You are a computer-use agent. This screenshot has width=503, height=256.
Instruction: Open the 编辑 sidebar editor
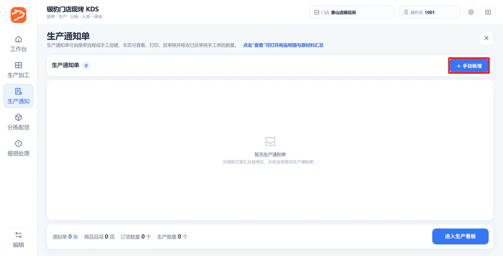click(x=18, y=240)
